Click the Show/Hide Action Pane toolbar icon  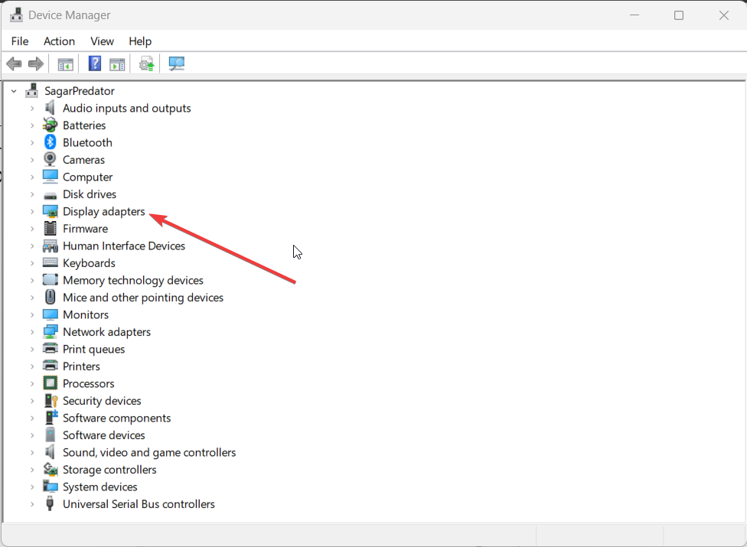click(117, 63)
